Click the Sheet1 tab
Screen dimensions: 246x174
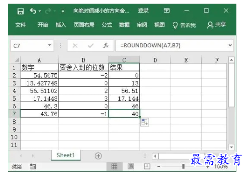tap(65, 155)
